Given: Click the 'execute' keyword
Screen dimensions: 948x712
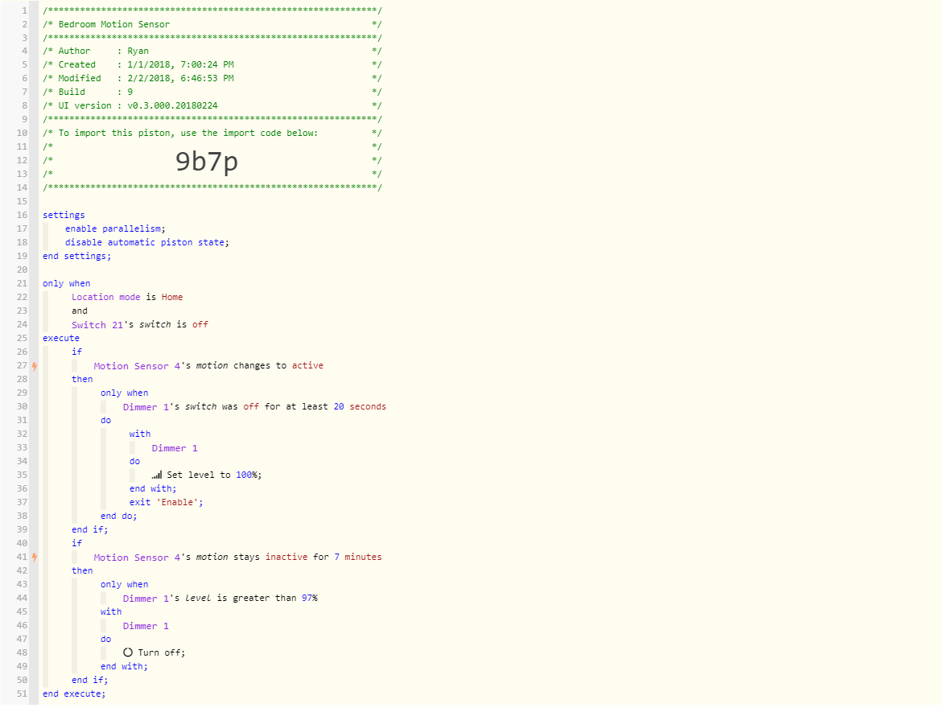Looking at the screenshot, I should click(x=61, y=339).
